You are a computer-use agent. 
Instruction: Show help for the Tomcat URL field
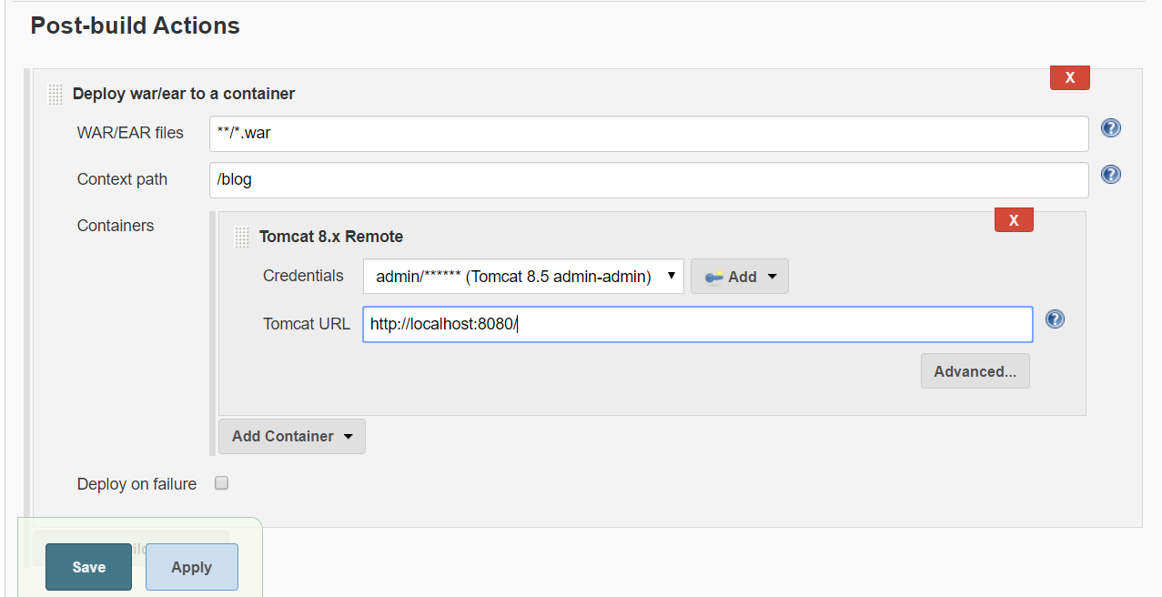point(1055,319)
